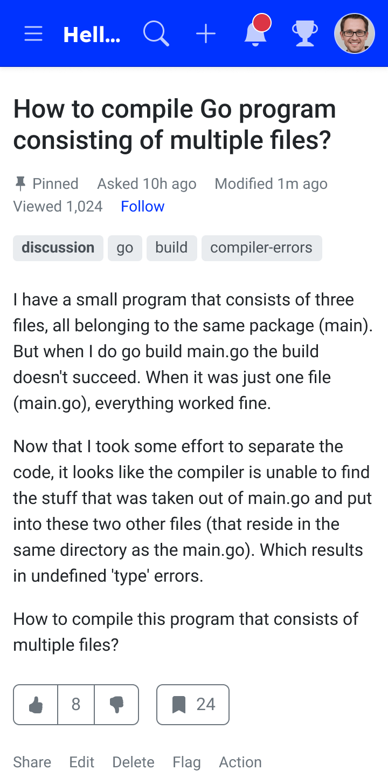
Task: Open the Action menu
Action: (240, 762)
